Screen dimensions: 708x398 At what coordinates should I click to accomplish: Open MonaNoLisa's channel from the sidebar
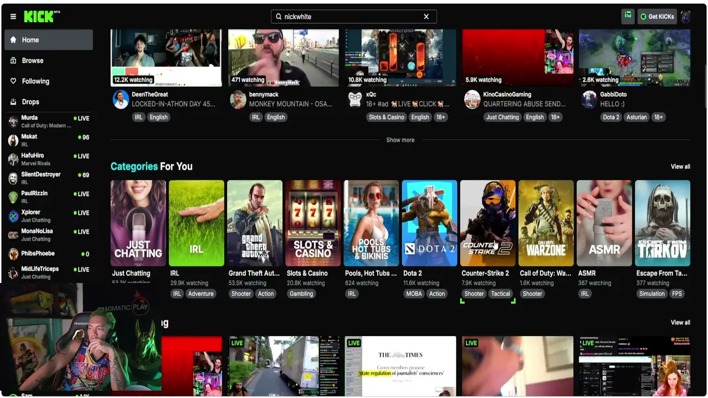pyautogui.click(x=49, y=234)
